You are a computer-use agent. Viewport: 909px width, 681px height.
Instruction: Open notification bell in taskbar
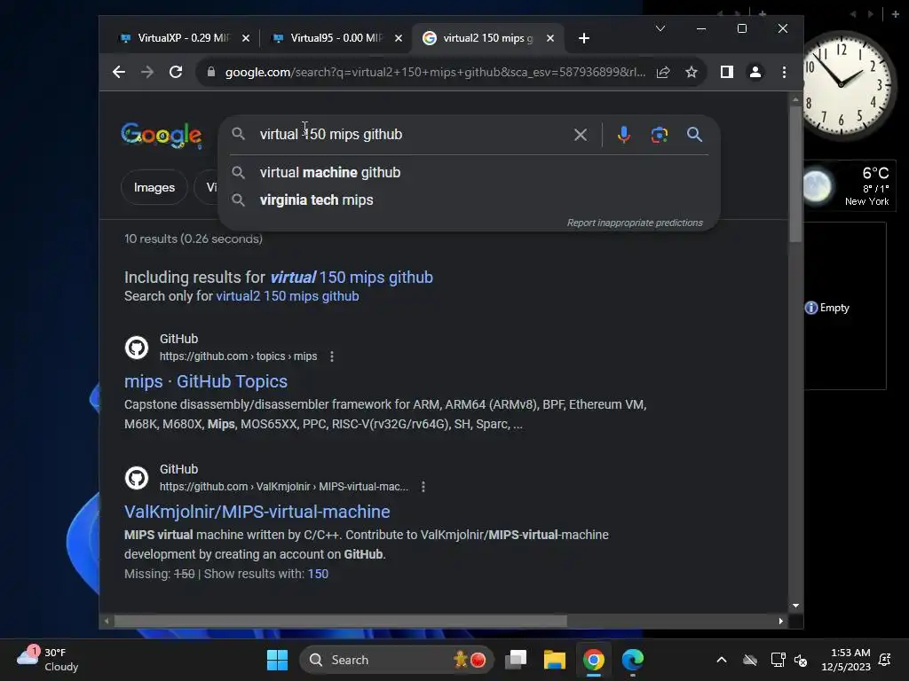point(885,660)
